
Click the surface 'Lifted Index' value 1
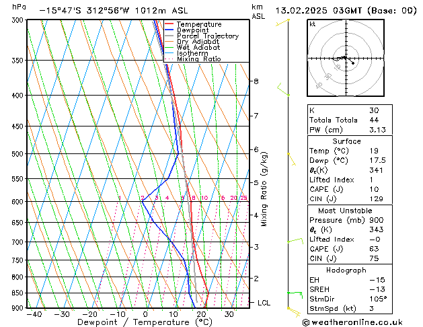click(x=371, y=180)
